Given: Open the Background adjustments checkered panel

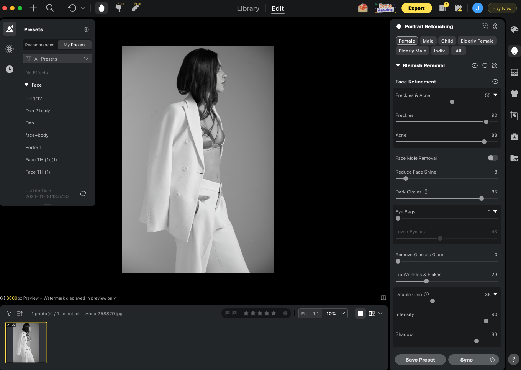Looking at the screenshot, I should click(x=514, y=72).
